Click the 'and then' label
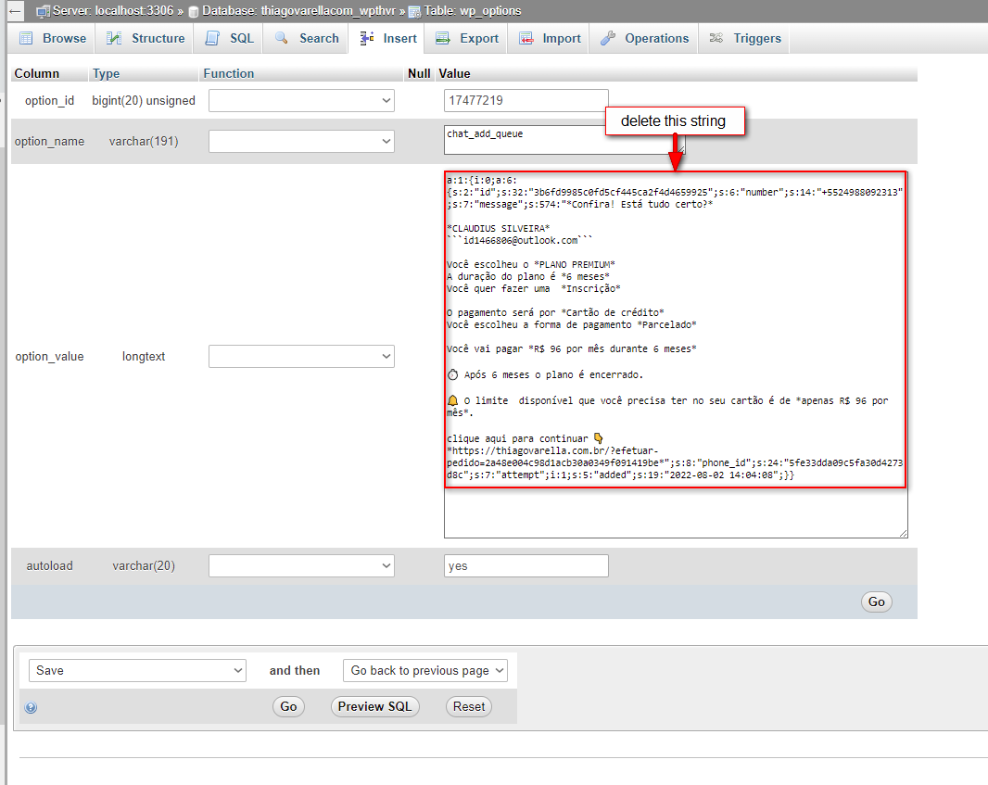This screenshot has width=988, height=785. (294, 670)
